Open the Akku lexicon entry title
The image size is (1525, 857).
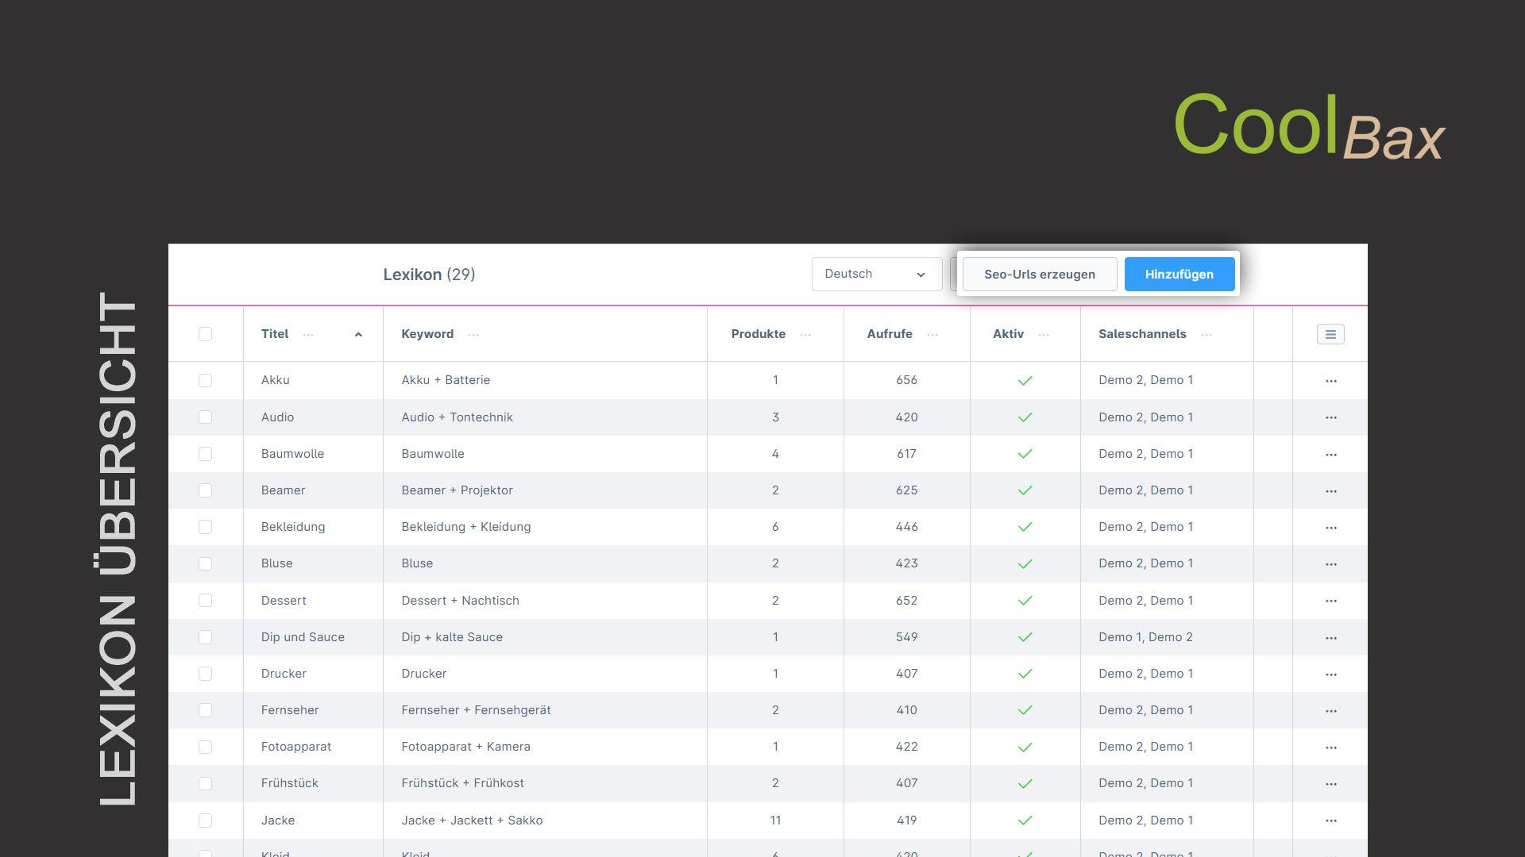(276, 380)
